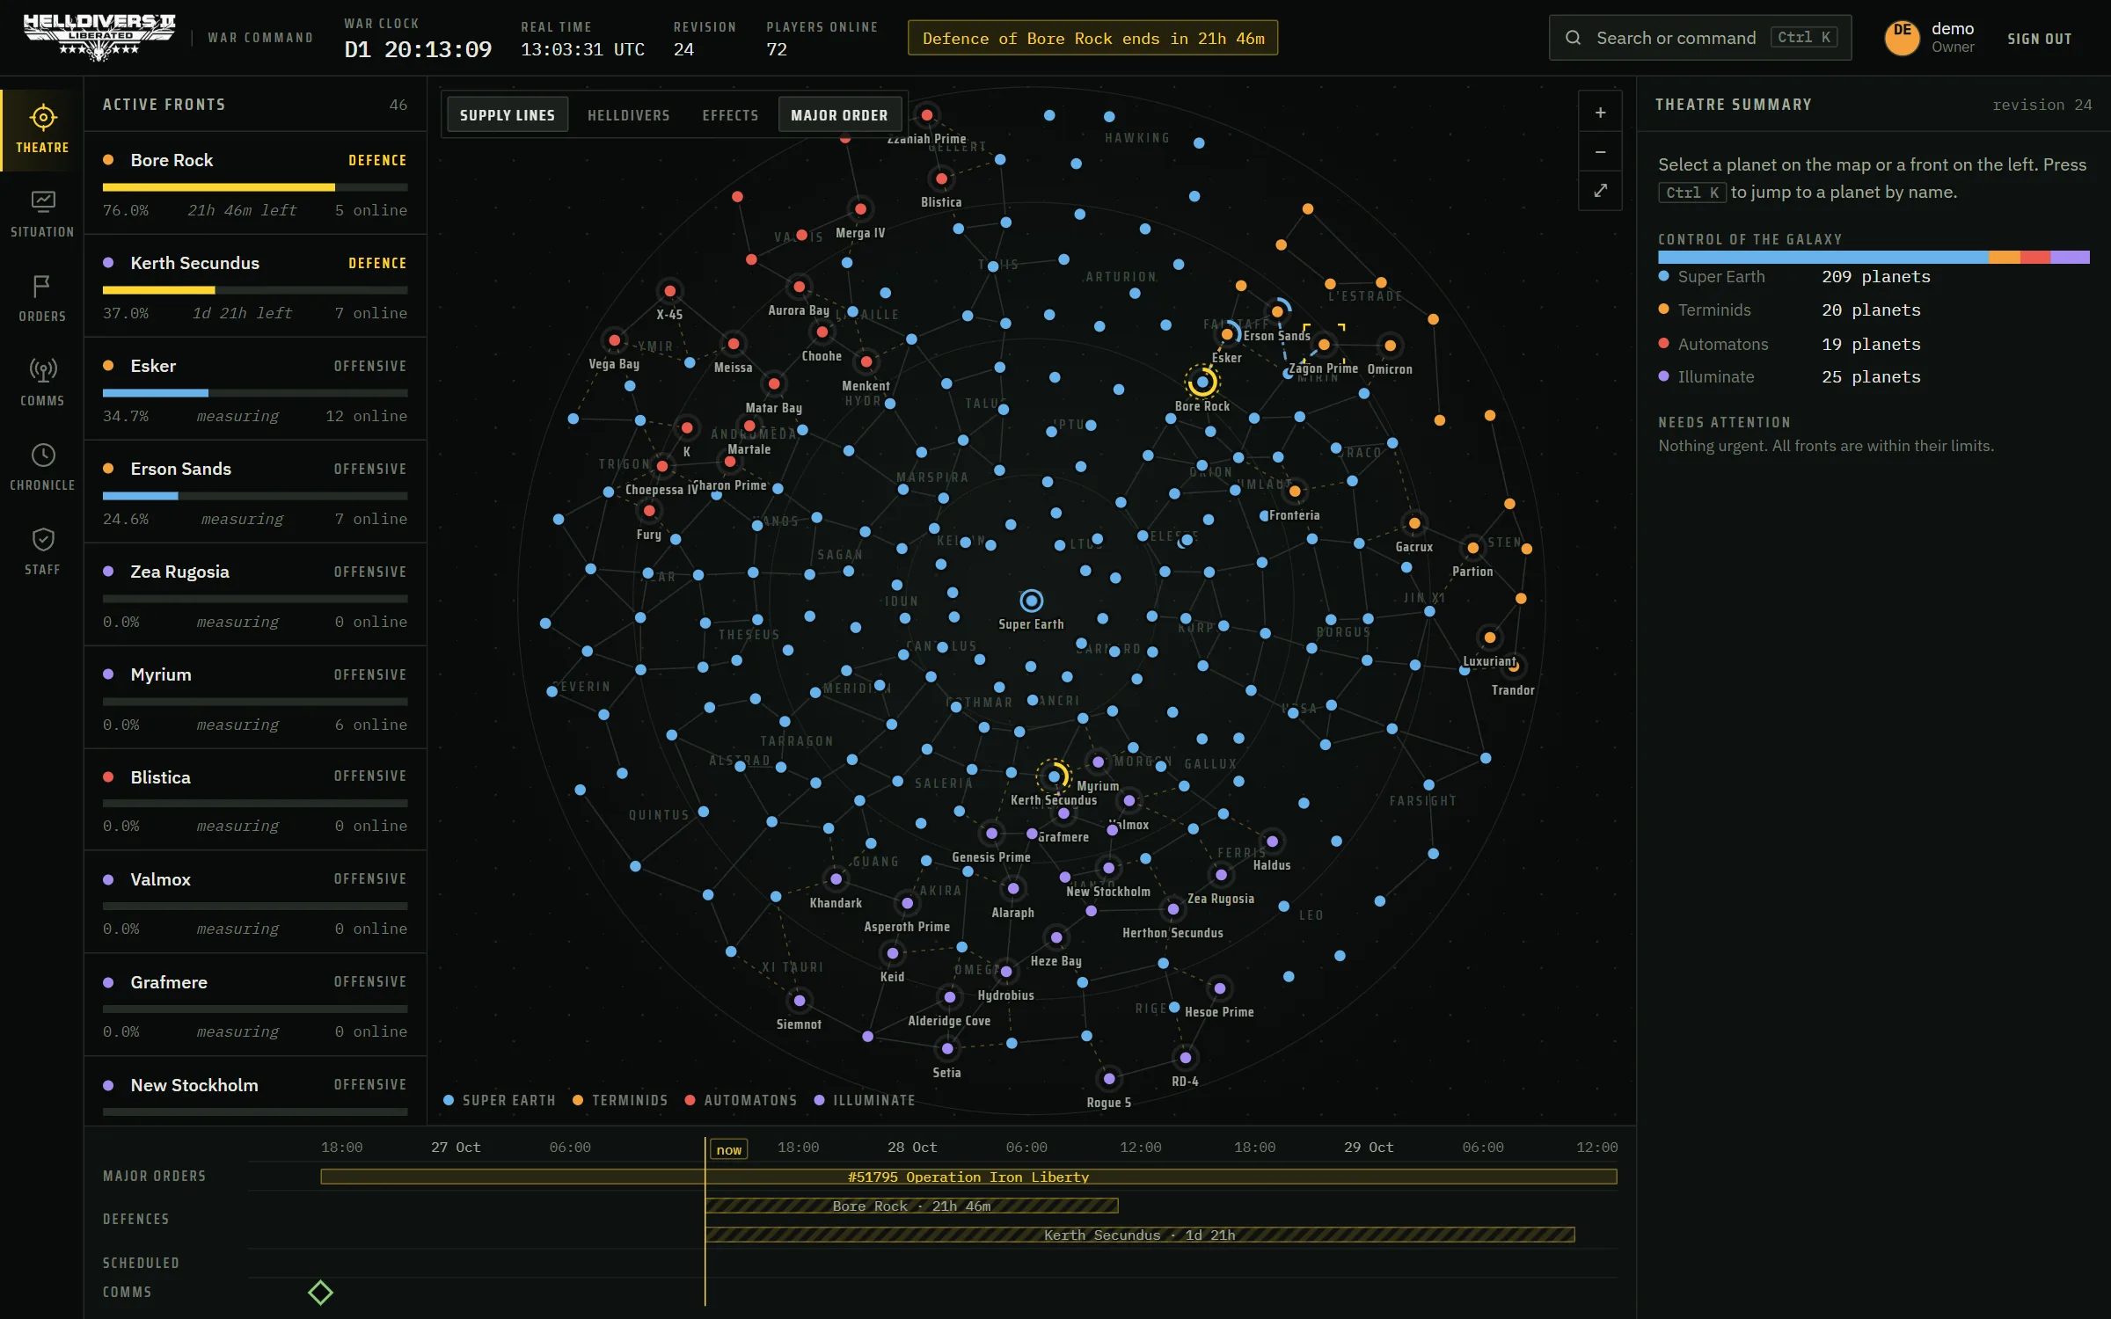Click the now marker on timeline
The height and width of the screenshot is (1319, 2111).
point(728,1149)
